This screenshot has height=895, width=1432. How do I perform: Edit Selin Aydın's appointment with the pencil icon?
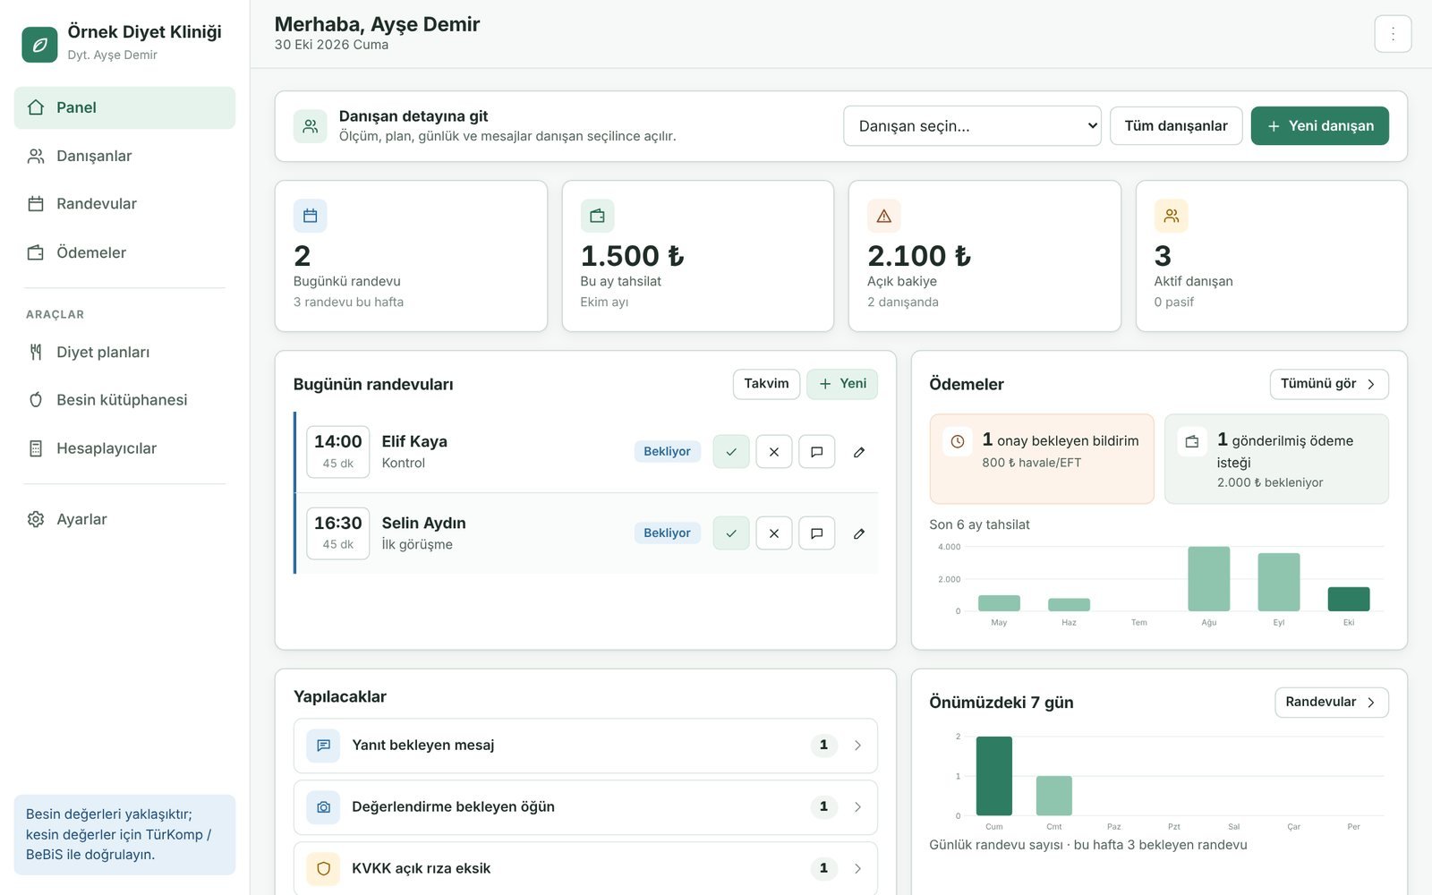(859, 533)
